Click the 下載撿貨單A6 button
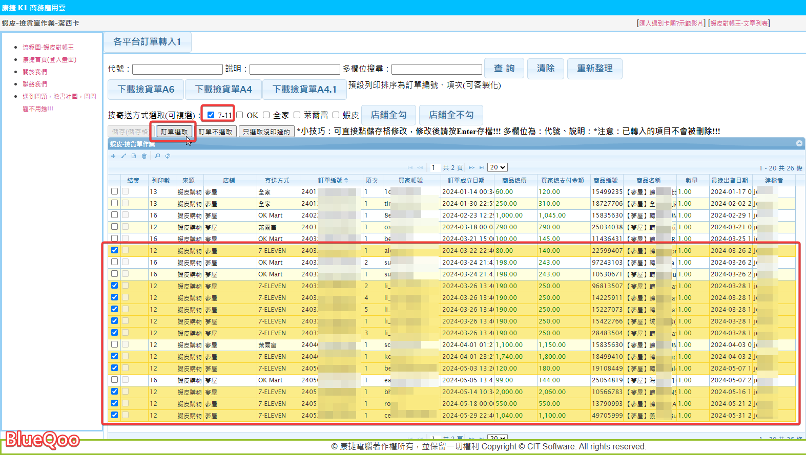 coord(146,90)
